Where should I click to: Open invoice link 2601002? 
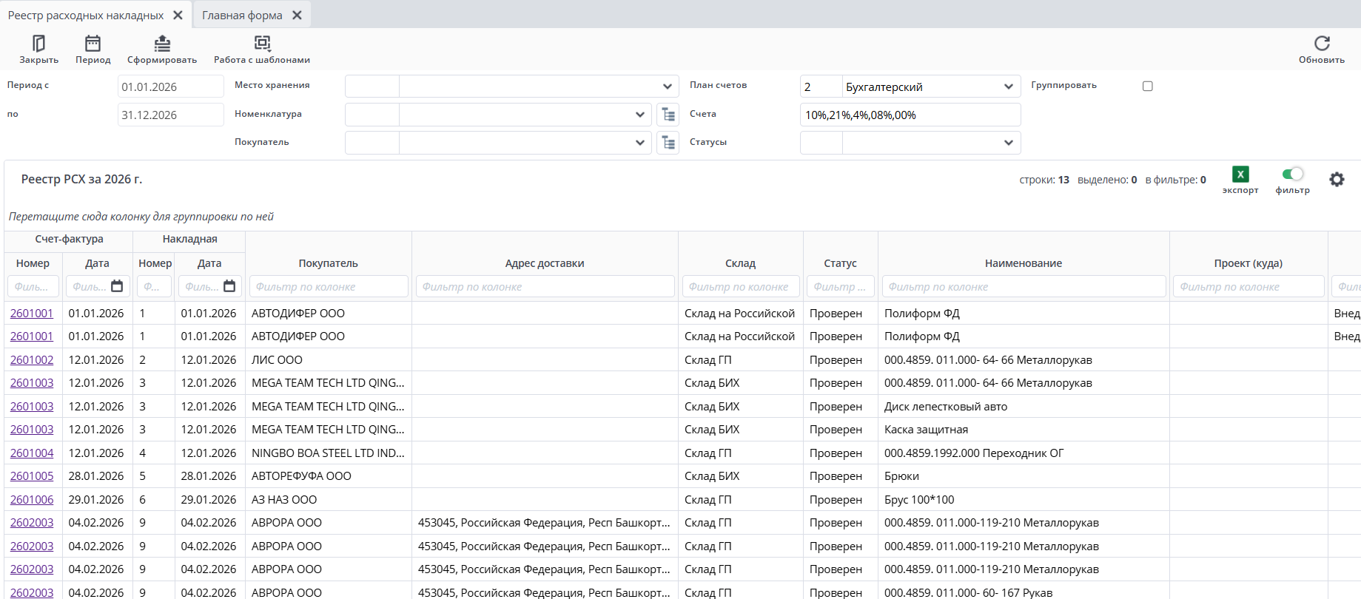pyautogui.click(x=32, y=360)
